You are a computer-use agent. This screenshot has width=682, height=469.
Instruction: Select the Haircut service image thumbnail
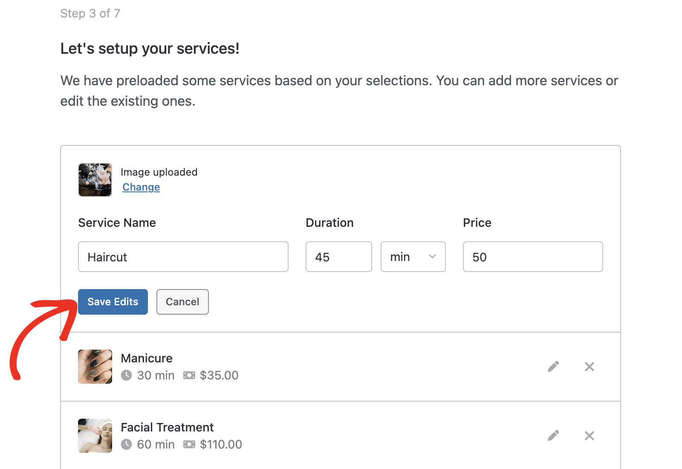click(x=95, y=179)
